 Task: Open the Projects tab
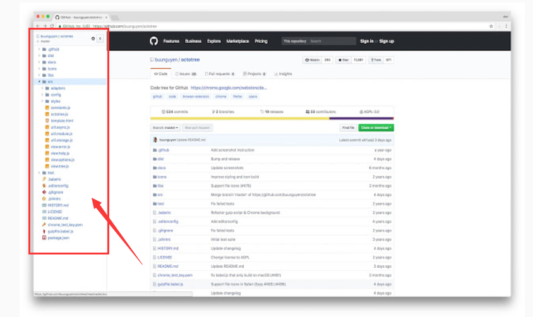click(x=255, y=74)
